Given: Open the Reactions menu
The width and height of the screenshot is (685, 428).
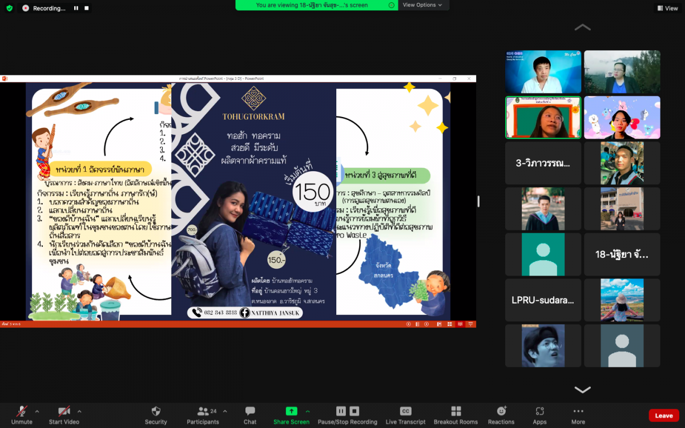Looking at the screenshot, I should pos(501,411).
